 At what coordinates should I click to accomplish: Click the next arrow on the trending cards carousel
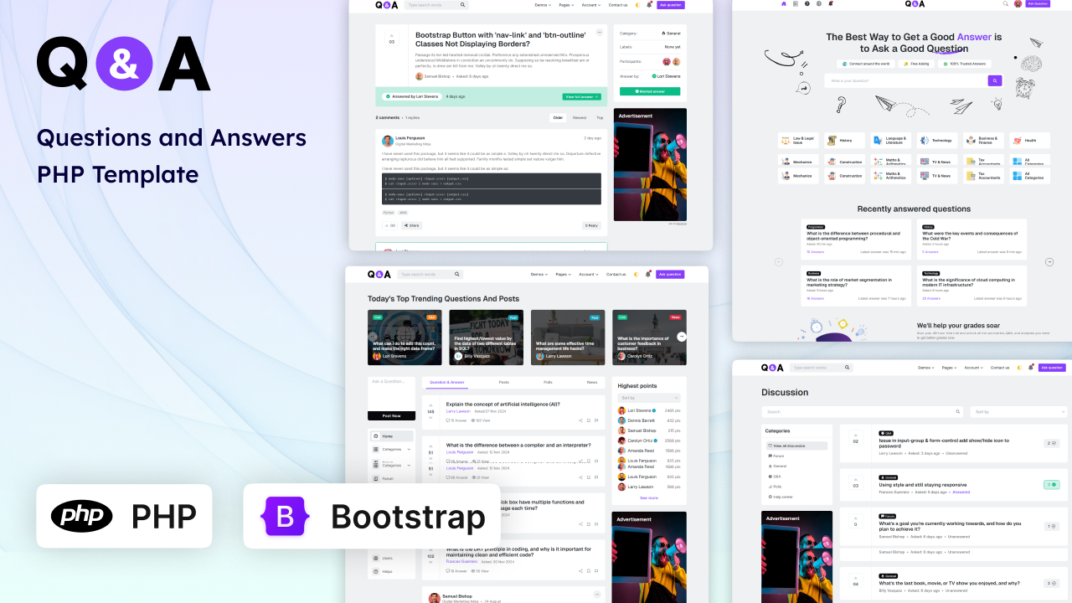pyautogui.click(x=682, y=337)
